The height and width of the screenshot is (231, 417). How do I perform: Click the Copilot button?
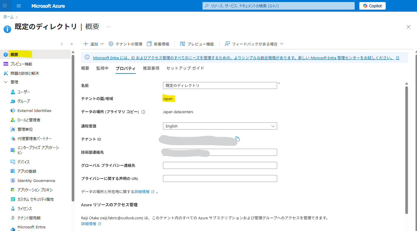(x=372, y=6)
